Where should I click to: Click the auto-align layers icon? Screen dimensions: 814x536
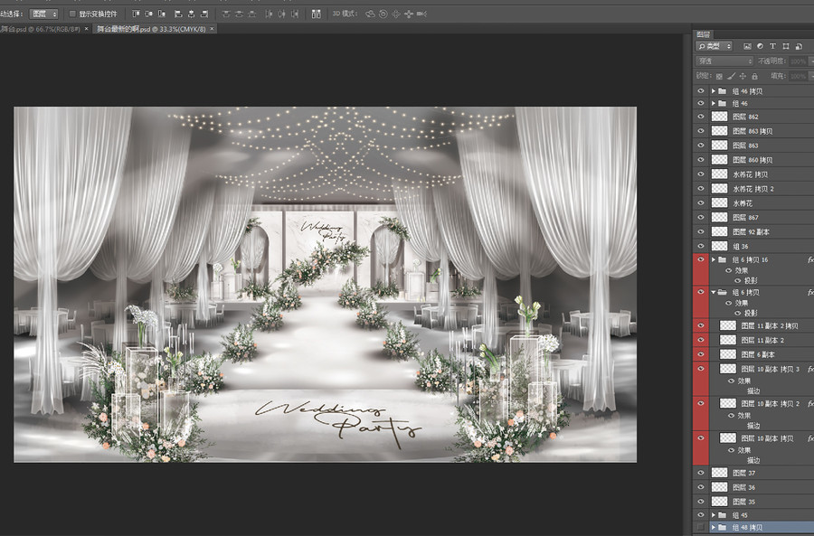[317, 14]
